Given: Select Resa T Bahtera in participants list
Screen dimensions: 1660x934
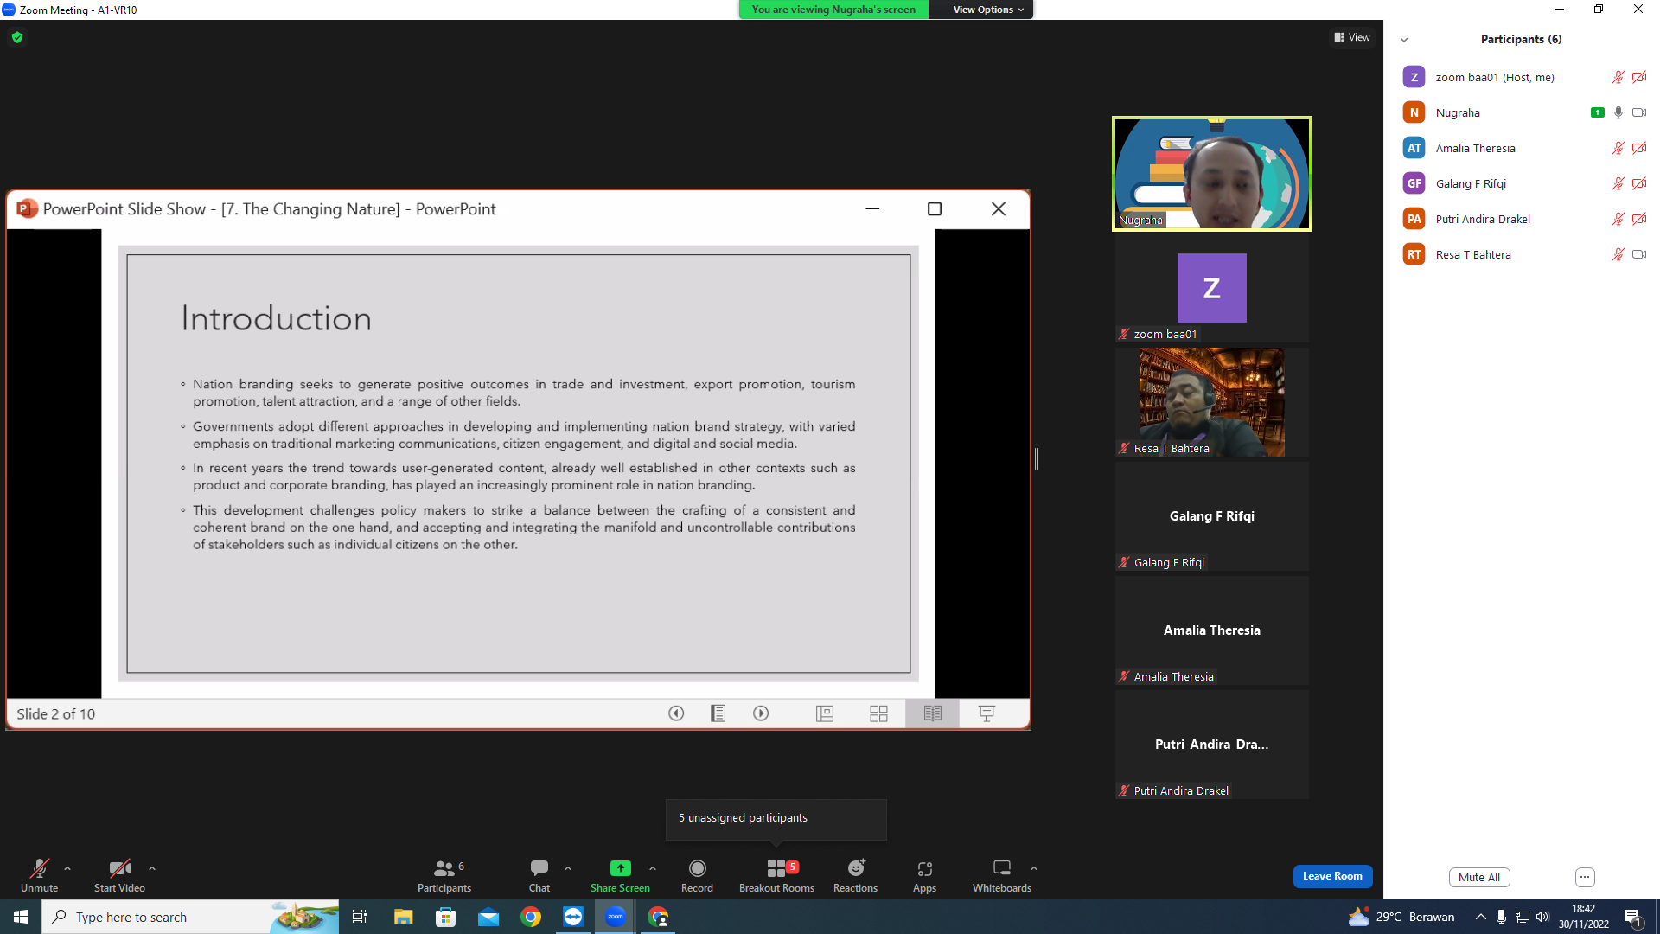Looking at the screenshot, I should pos(1522,254).
